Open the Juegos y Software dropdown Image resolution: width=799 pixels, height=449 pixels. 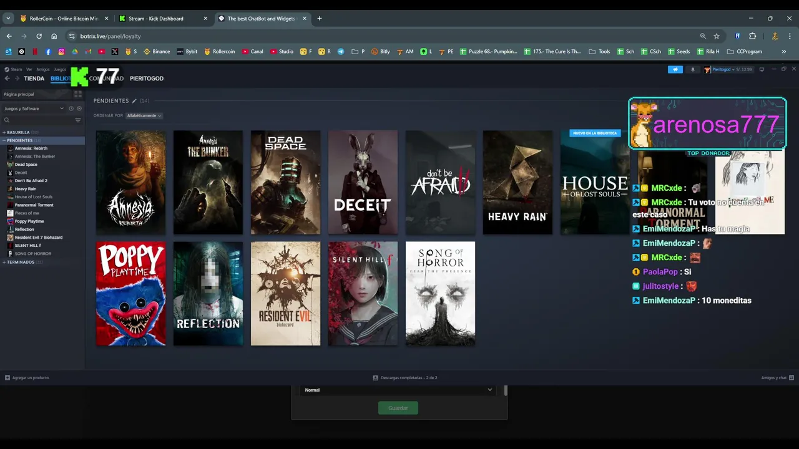point(34,109)
